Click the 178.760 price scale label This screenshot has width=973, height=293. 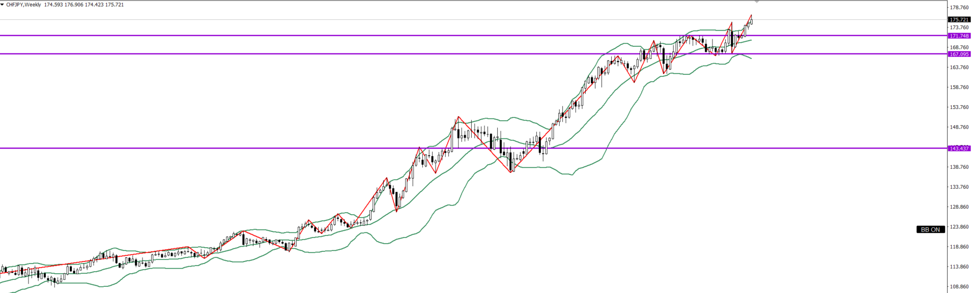[x=959, y=8]
